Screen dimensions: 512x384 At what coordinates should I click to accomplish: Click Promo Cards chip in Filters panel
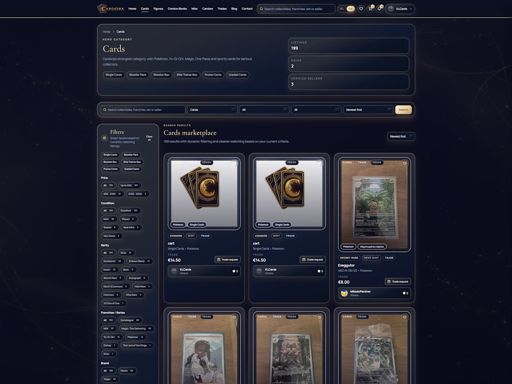tap(110, 169)
